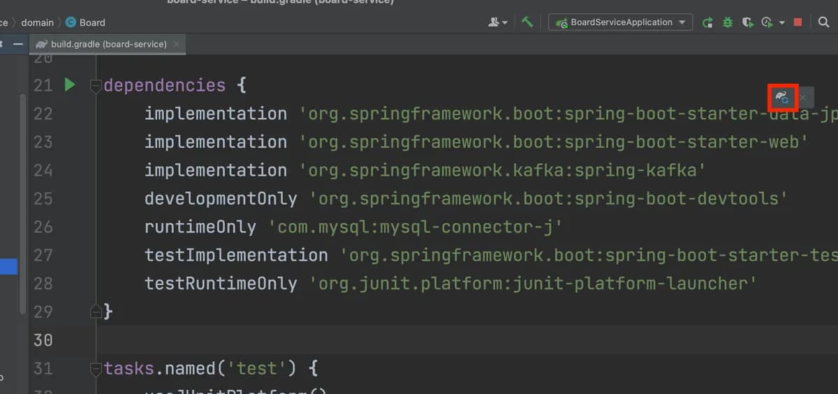The image size is (838, 394).
Task: Click the spring-boot-devtools dependency string
Action: coord(548,199)
